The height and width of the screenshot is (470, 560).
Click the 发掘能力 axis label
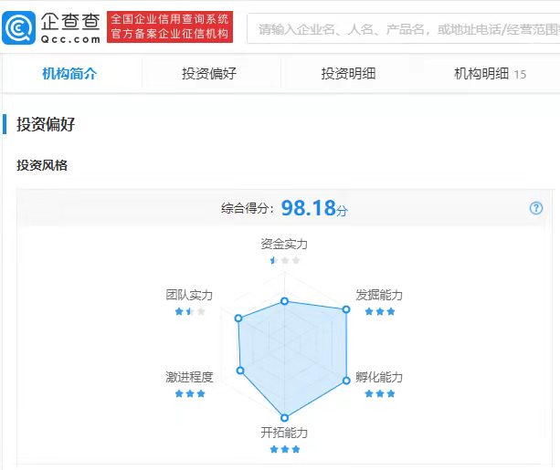pyautogui.click(x=379, y=295)
